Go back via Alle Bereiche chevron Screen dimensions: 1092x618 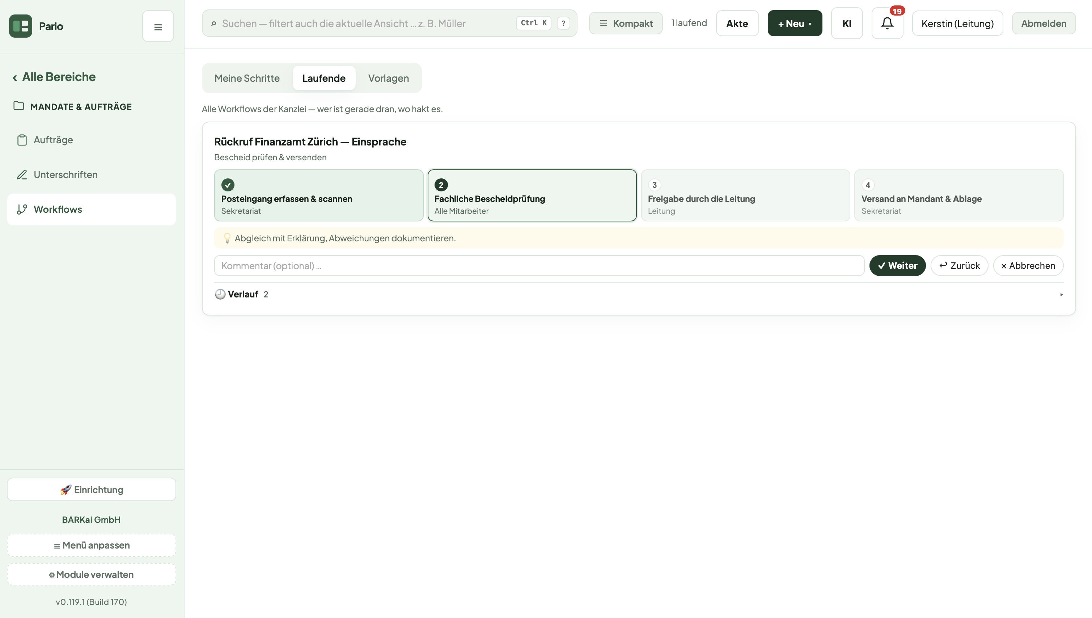pos(15,78)
